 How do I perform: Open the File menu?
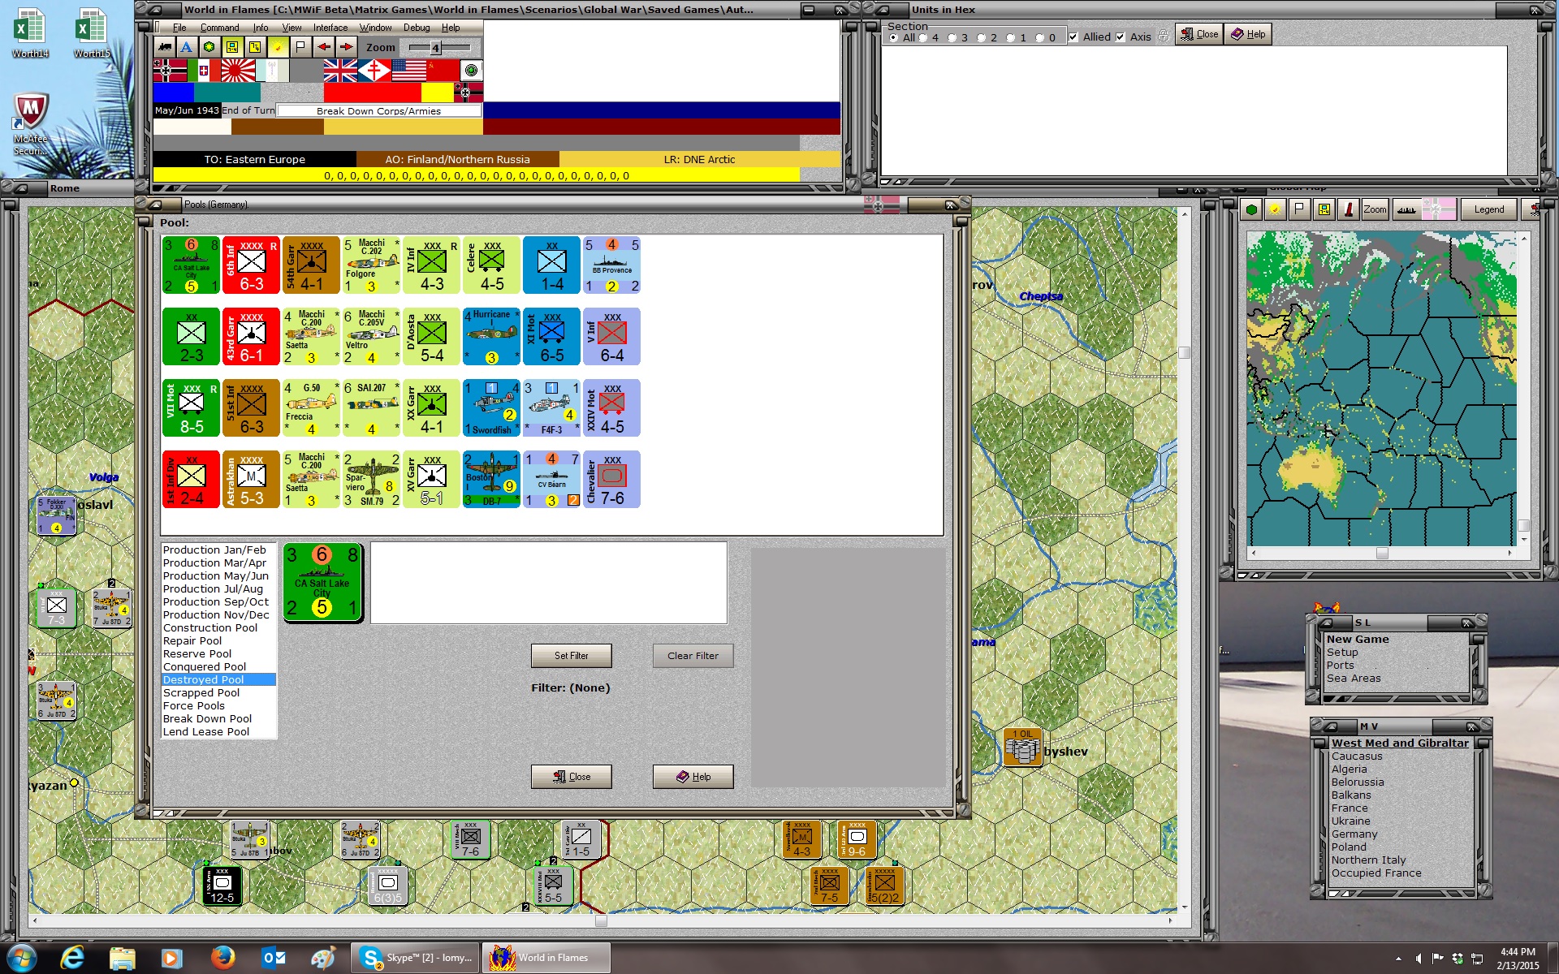pyautogui.click(x=179, y=28)
